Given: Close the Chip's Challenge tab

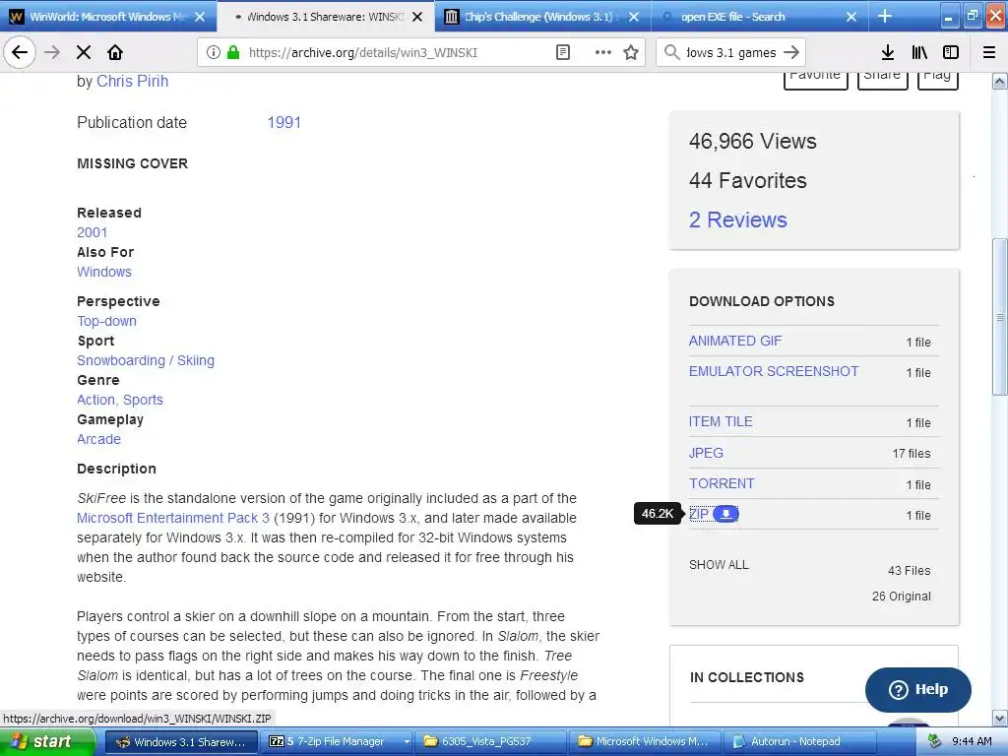Looking at the screenshot, I should coord(634,17).
